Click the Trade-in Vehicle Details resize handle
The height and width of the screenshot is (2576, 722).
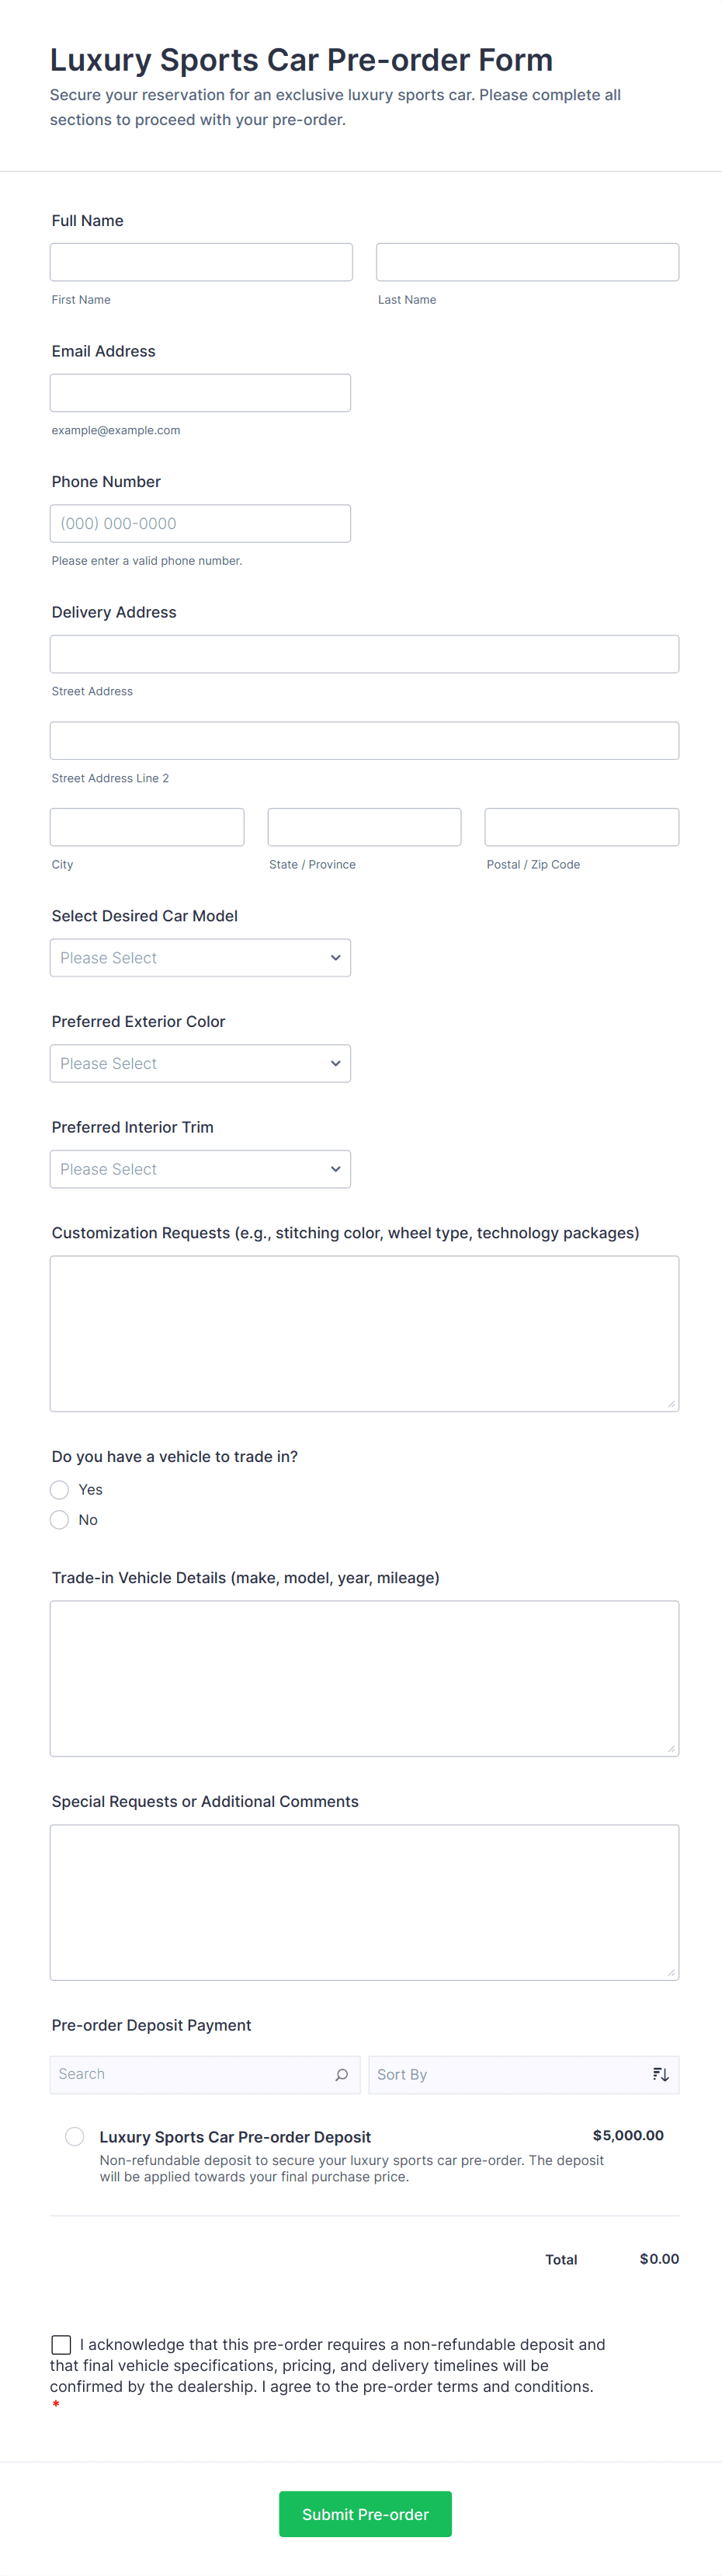671,1748
